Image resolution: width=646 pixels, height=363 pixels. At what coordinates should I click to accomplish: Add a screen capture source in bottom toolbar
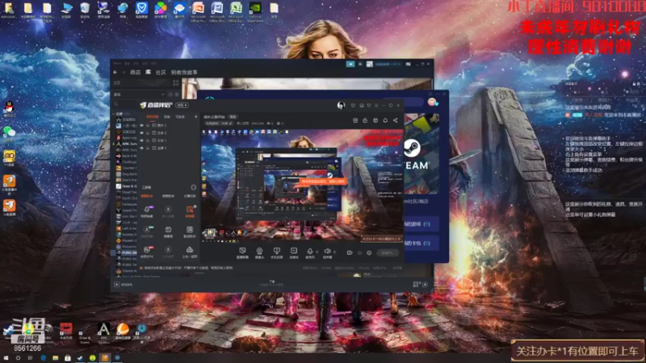tap(242, 252)
